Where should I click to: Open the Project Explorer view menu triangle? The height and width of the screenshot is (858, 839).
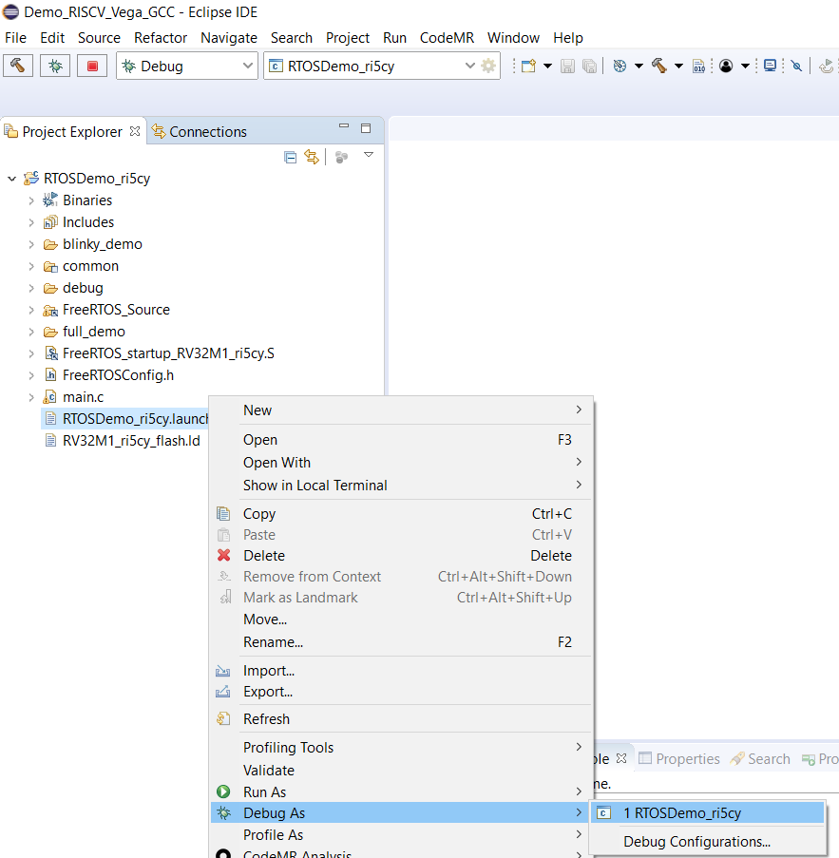[369, 155]
